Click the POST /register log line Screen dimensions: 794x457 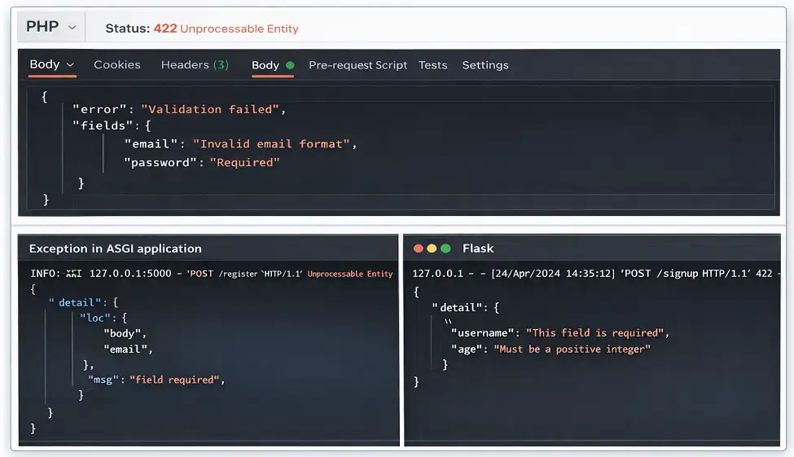coord(212,274)
